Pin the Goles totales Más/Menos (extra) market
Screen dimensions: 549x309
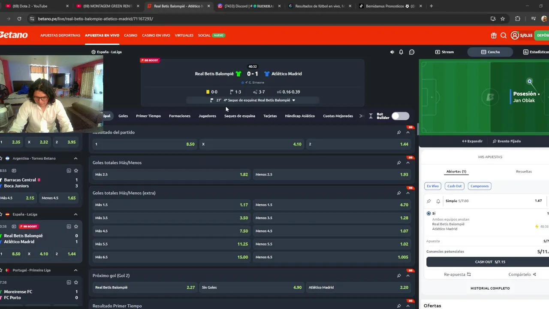coord(399,193)
